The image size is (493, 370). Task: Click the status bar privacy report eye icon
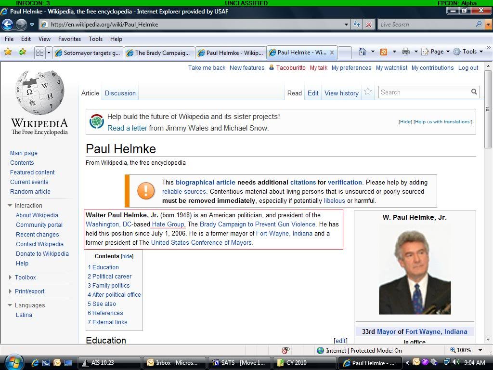[x=285, y=350]
